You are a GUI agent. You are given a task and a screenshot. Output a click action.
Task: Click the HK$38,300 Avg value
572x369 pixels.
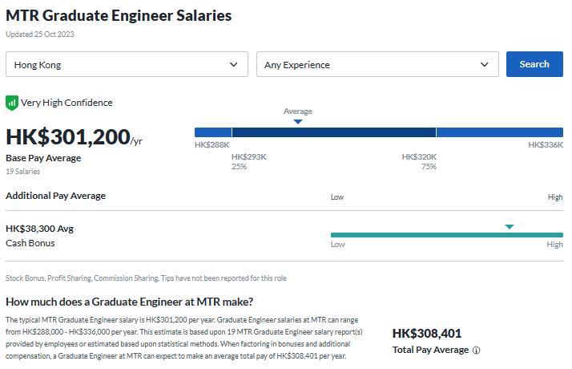tap(39, 229)
